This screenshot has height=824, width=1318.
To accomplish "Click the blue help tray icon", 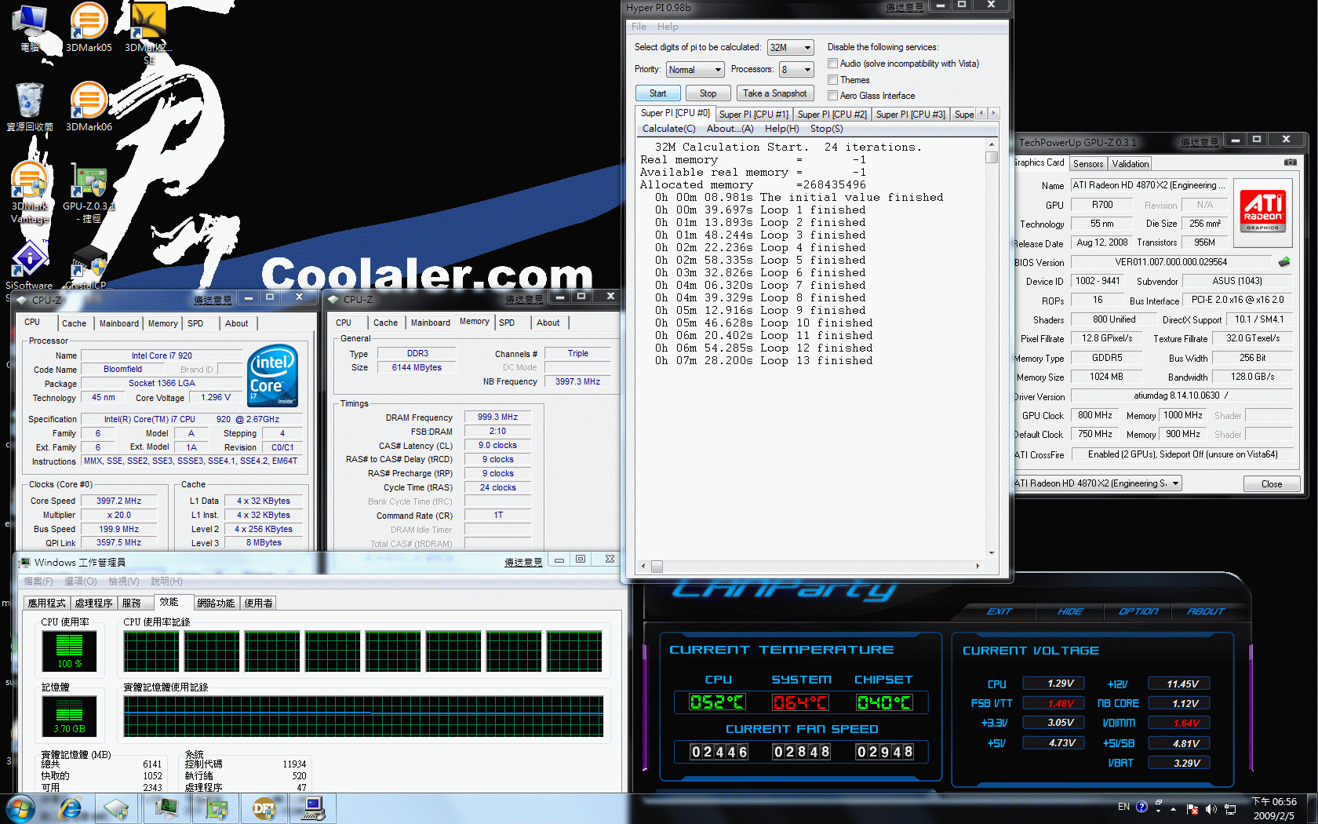I will 1141,807.
